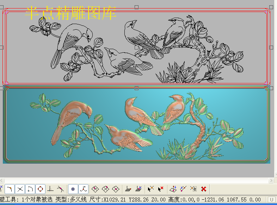Click partially visible leftmost snap icon

(x=1, y=189)
